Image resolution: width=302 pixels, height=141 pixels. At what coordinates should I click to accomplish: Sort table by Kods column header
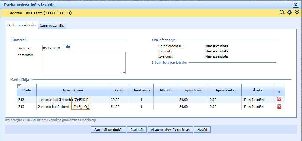(27, 90)
